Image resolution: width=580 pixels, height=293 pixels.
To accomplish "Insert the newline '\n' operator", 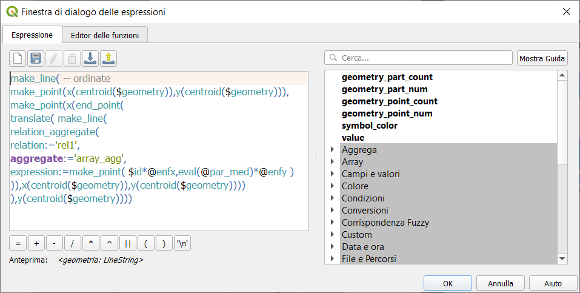I will (182, 243).
